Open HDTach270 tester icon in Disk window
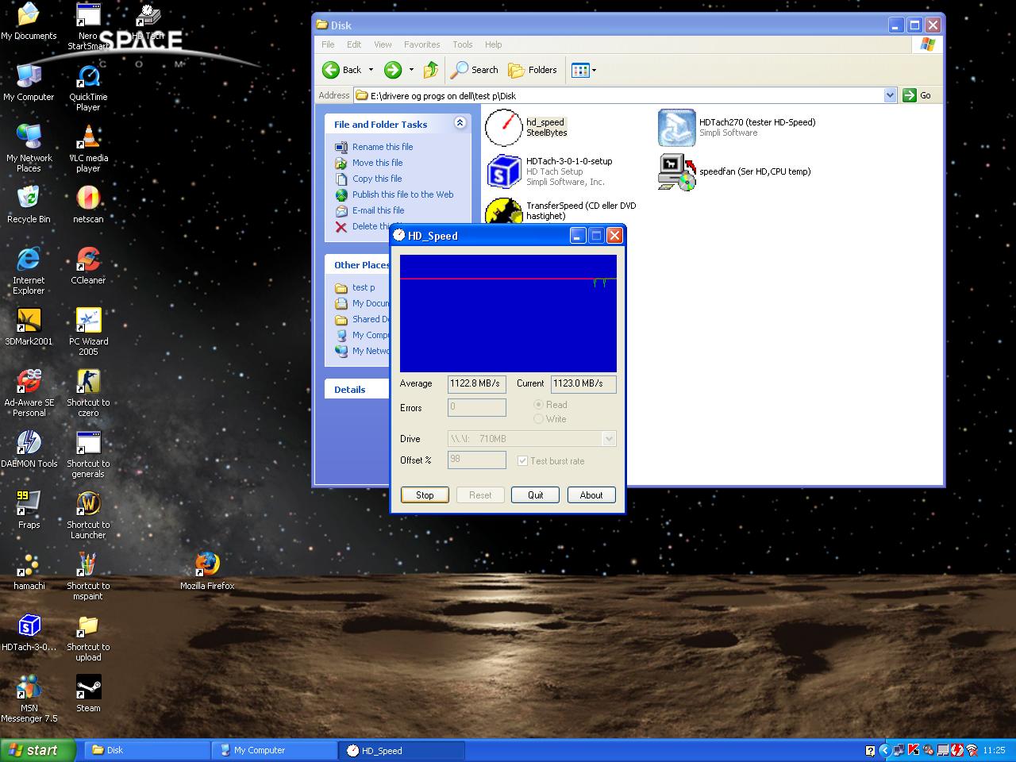 tap(677, 127)
